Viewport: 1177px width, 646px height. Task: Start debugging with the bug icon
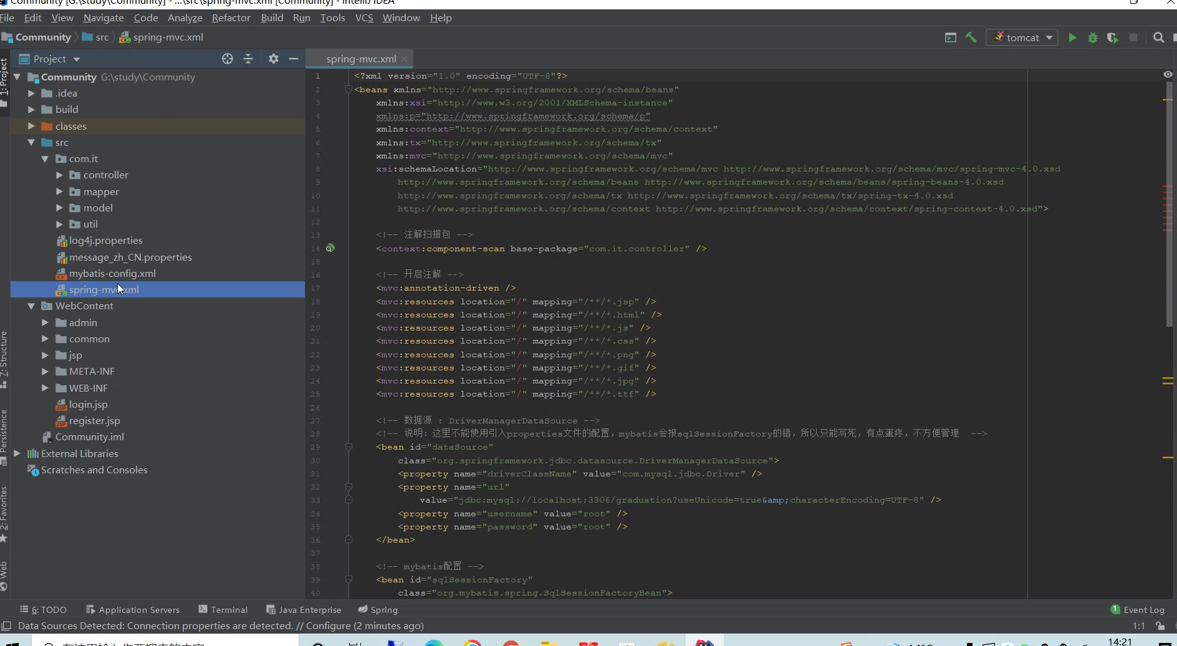tap(1092, 37)
